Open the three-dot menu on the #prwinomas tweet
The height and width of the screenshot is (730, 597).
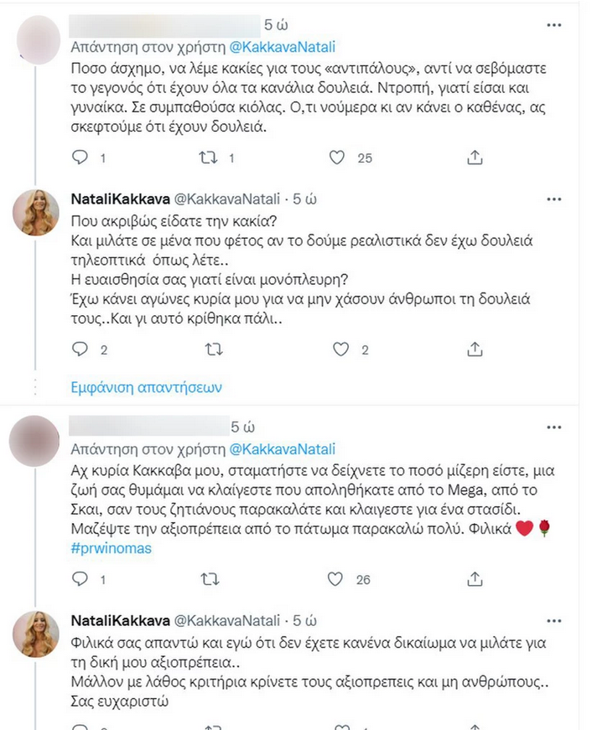pyautogui.click(x=553, y=427)
